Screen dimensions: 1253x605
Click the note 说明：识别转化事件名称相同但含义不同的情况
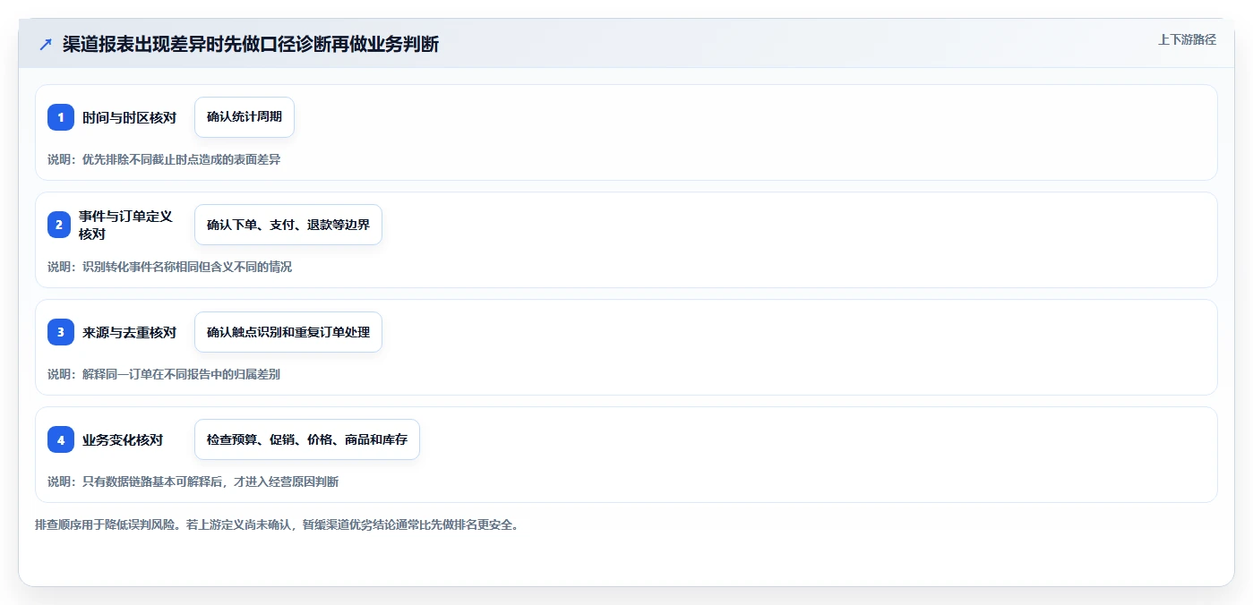coord(170,267)
